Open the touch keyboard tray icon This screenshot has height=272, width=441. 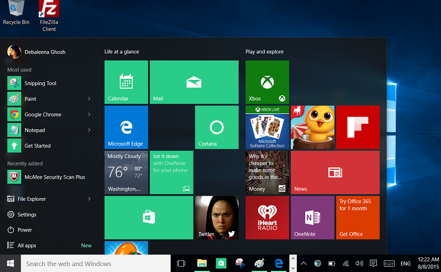point(389,264)
